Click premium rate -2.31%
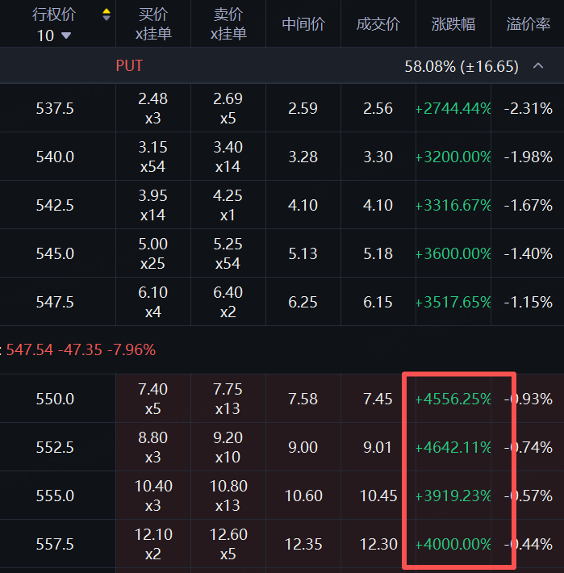 point(528,108)
